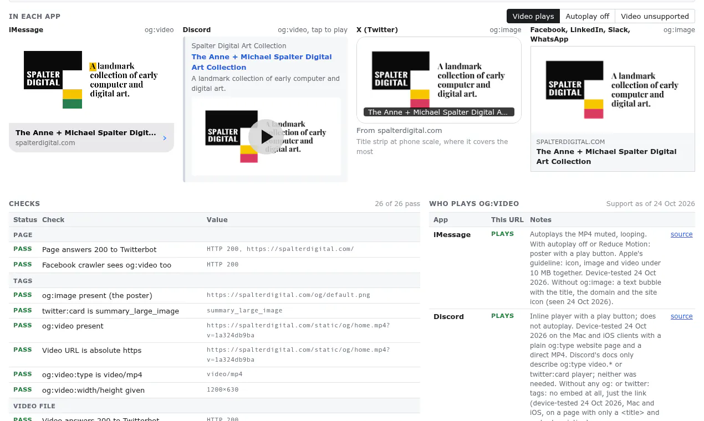Viewport: 704px width, 421px height.
Task: Click the video/mp4 value
Action: [225, 374]
